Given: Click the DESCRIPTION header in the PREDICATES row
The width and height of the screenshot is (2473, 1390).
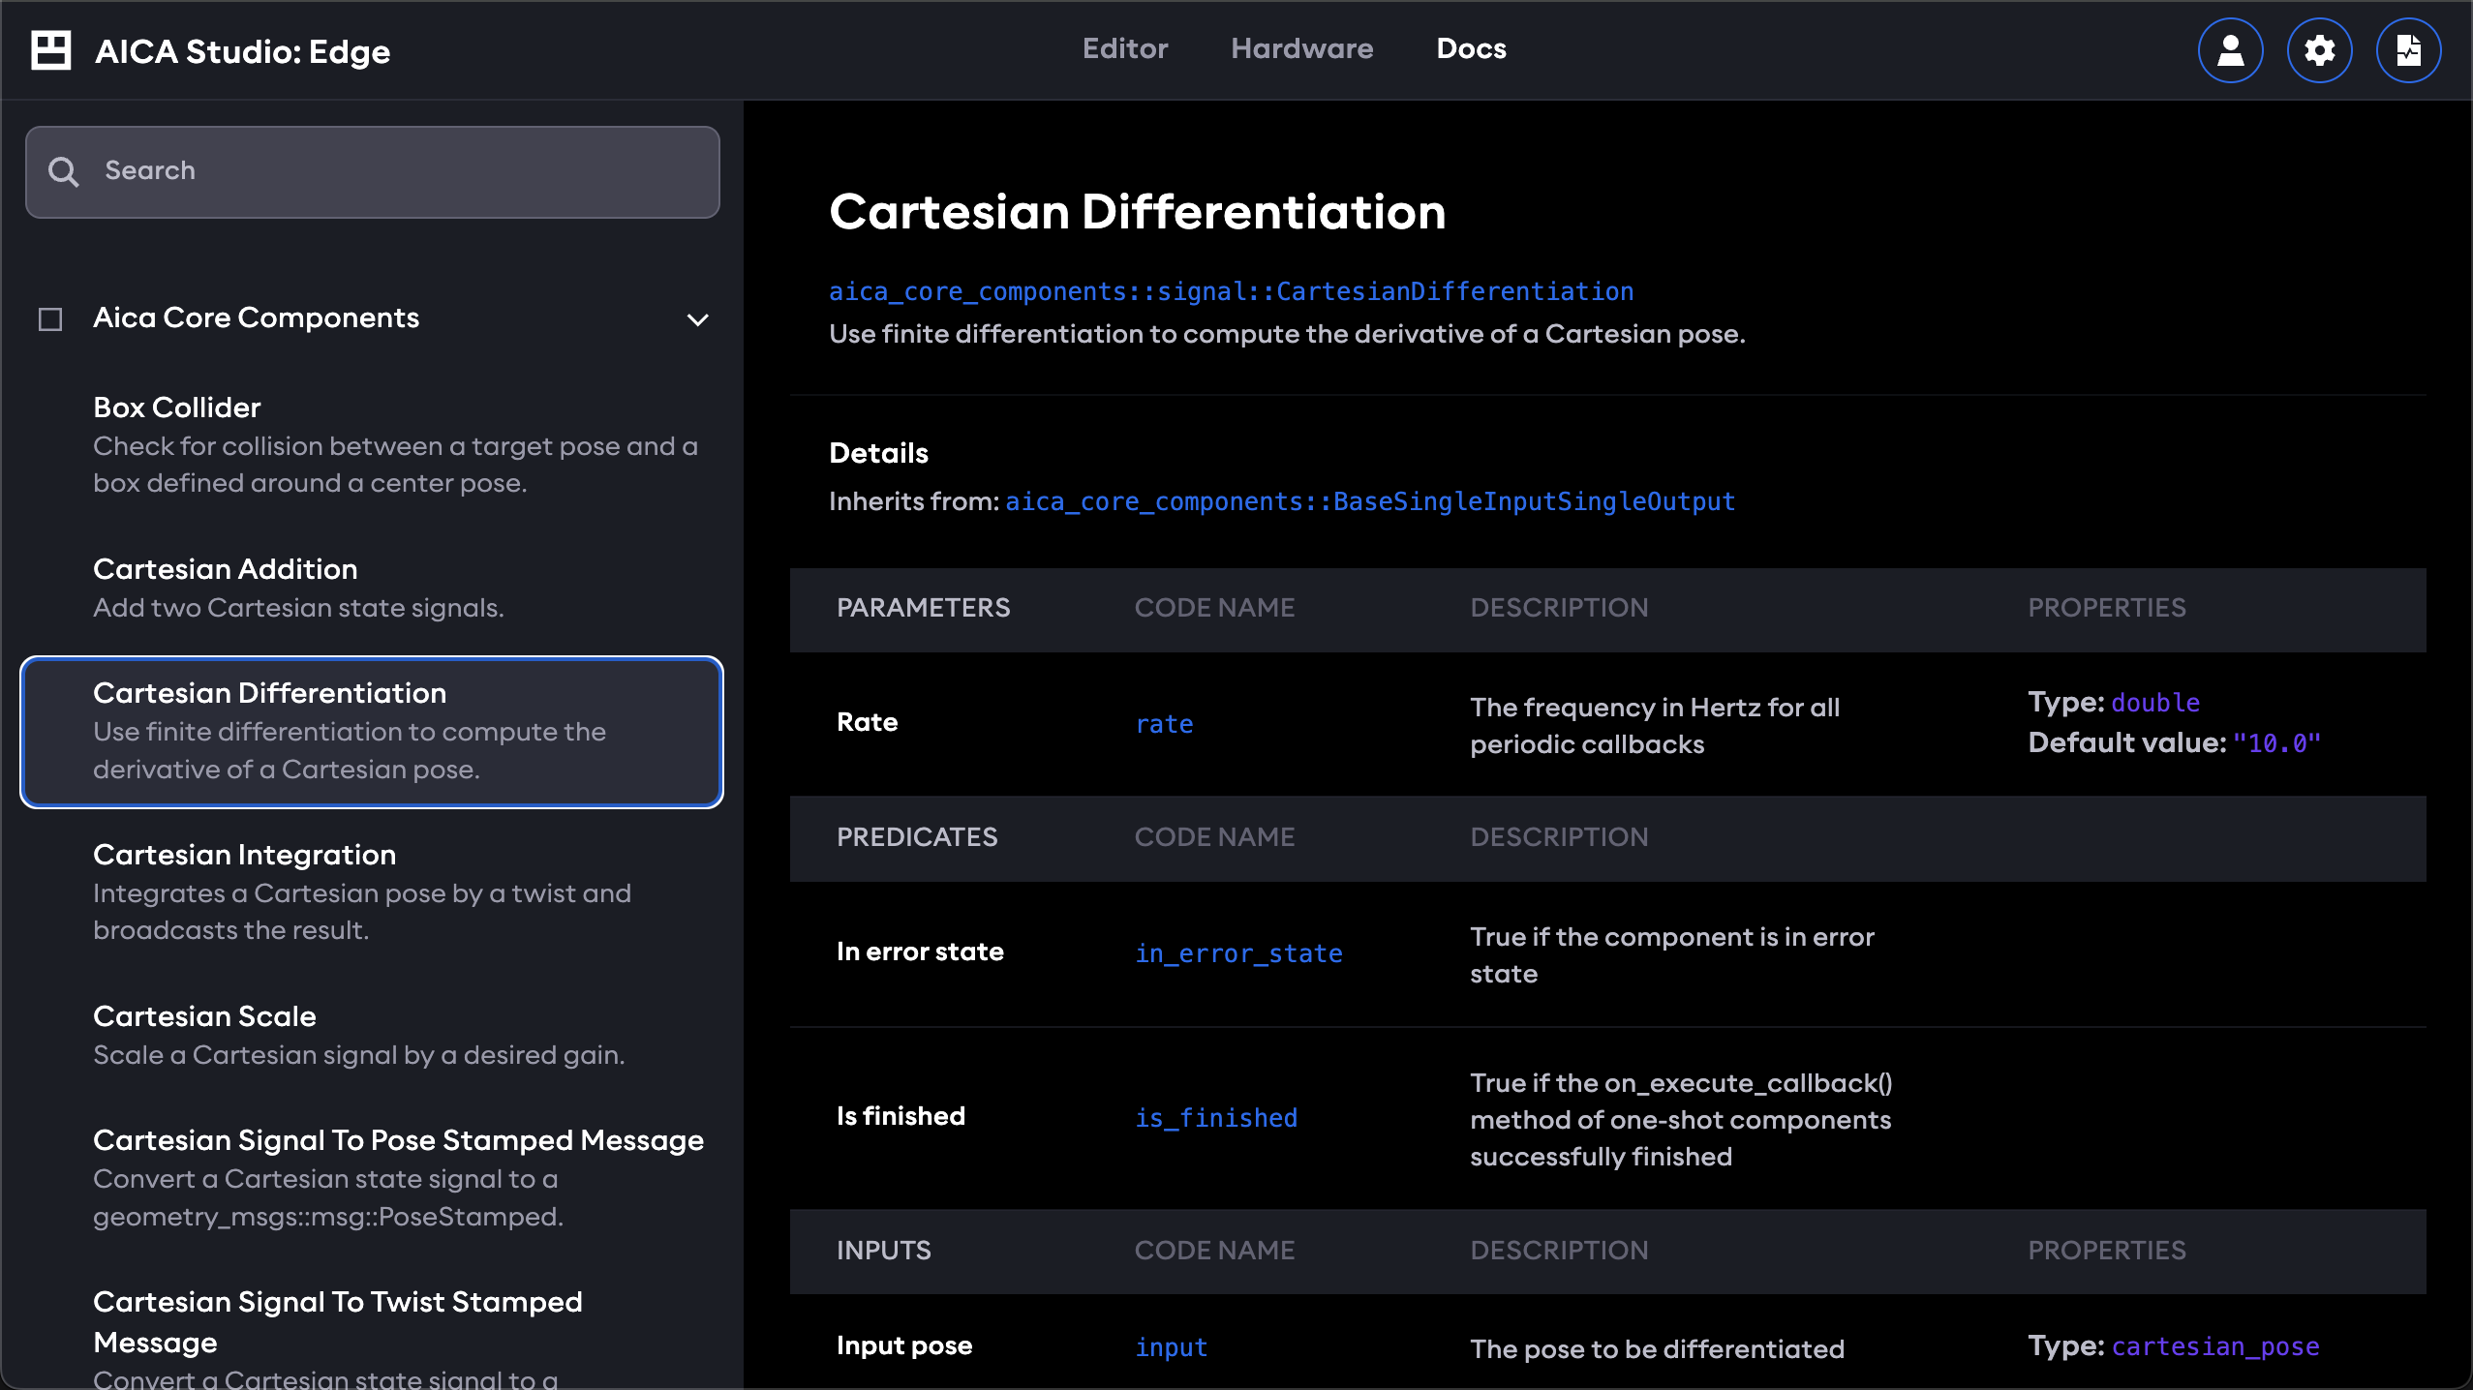Looking at the screenshot, I should click(1559, 837).
